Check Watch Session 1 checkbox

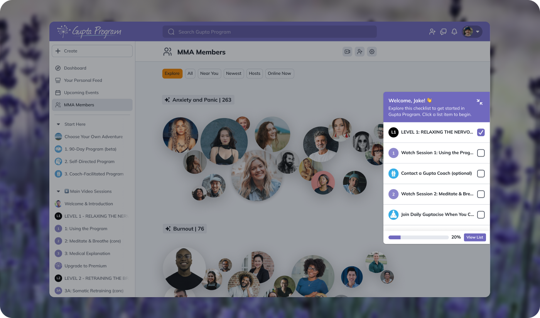click(481, 153)
